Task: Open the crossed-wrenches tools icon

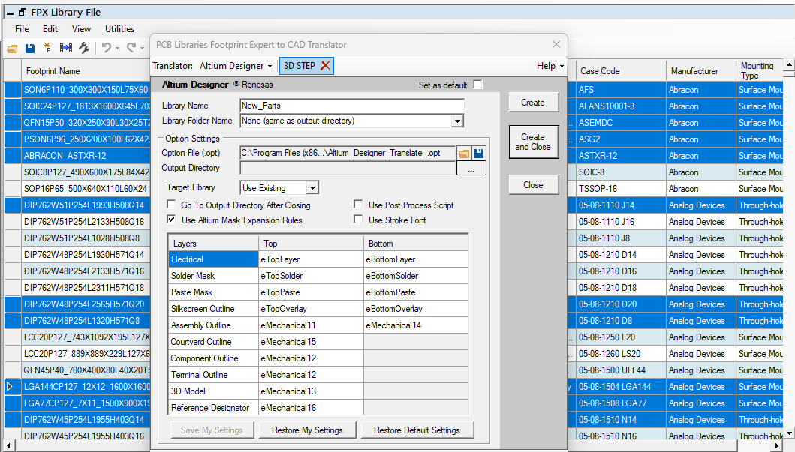Action: pos(84,48)
